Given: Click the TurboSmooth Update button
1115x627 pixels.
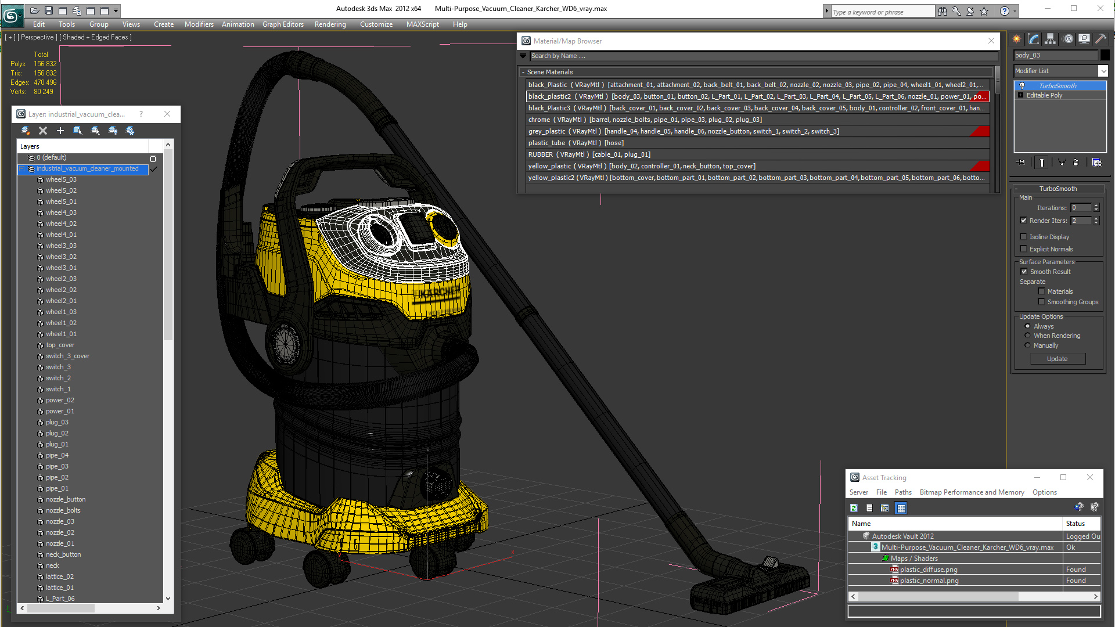Looking at the screenshot, I should [x=1057, y=359].
